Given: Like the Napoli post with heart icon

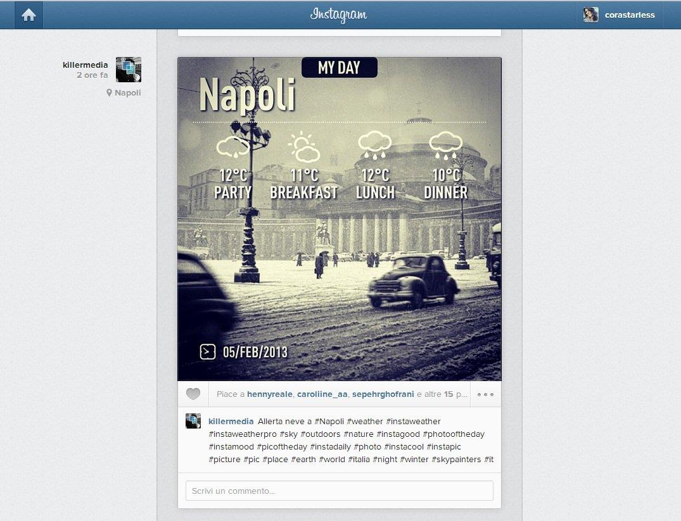Looking at the screenshot, I should (193, 394).
